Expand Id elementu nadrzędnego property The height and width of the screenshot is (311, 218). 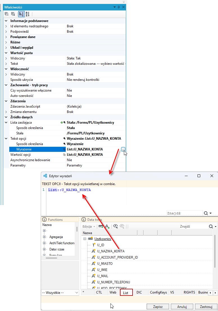(x=6, y=26)
